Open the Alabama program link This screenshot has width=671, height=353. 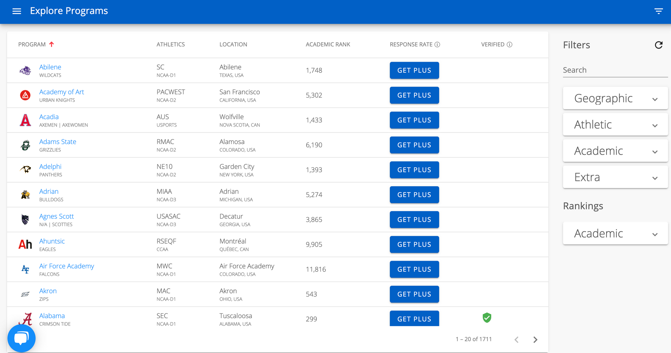pyautogui.click(x=52, y=316)
